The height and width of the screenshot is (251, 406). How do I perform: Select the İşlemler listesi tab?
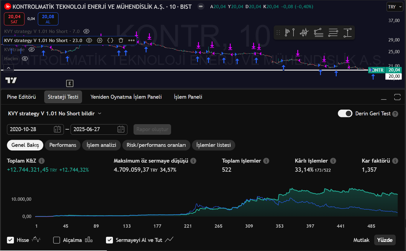(213, 145)
